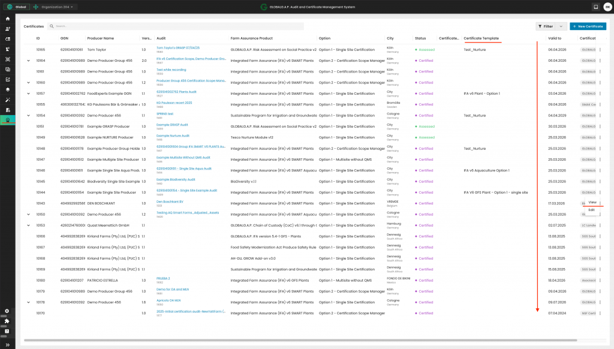614x349 pixels.
Task: Click the New Certificate button
Action: click(x=588, y=26)
